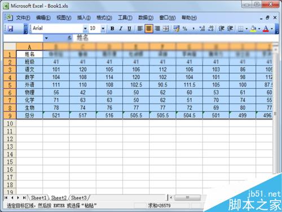
Task: Click into the Arial font name field
Action: click(x=58, y=28)
